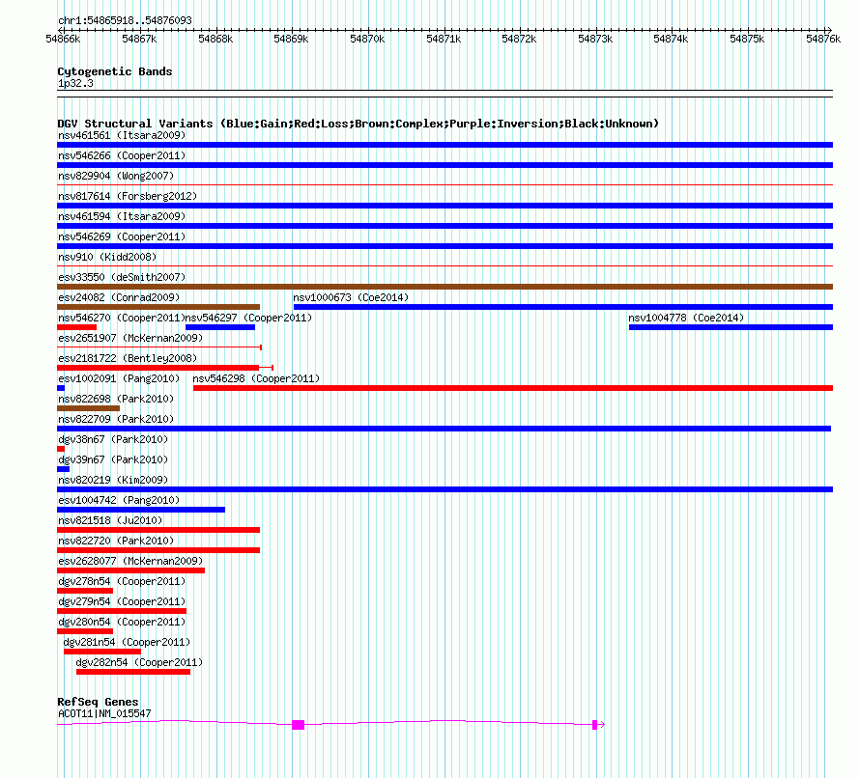Click the Cytogenetic Bands track title
Screen dimensions: 860x778
[115, 71]
